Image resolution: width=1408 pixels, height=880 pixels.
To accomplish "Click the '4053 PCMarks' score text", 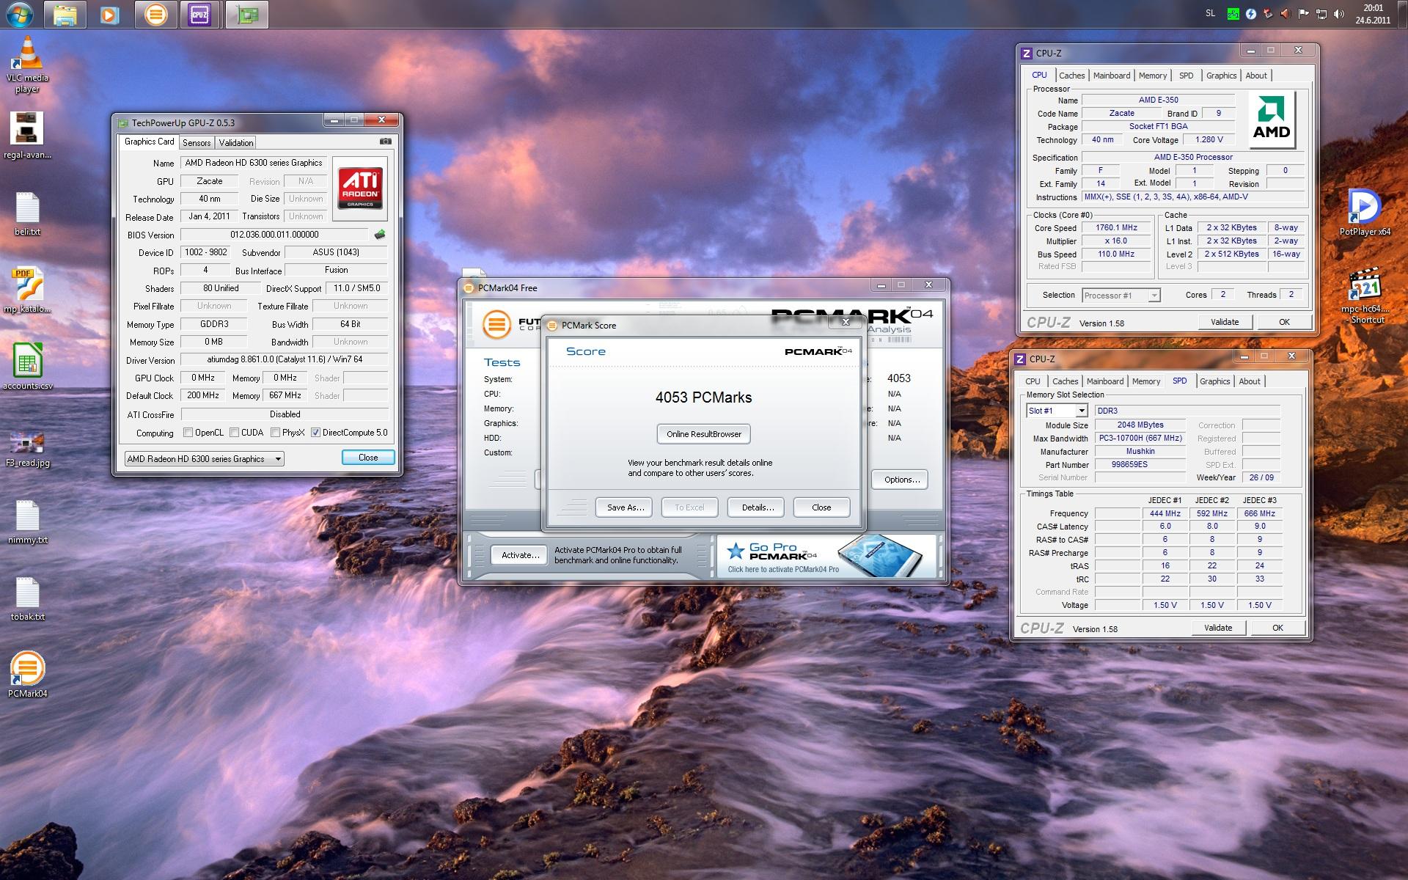I will [703, 397].
